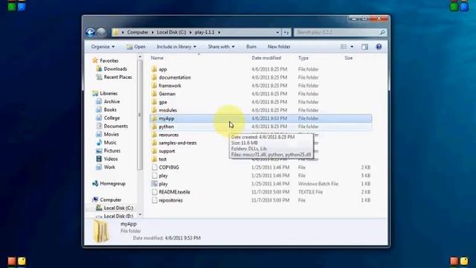The image size is (476, 268).
Task: Select the resources folder icon
Action: 154,135
